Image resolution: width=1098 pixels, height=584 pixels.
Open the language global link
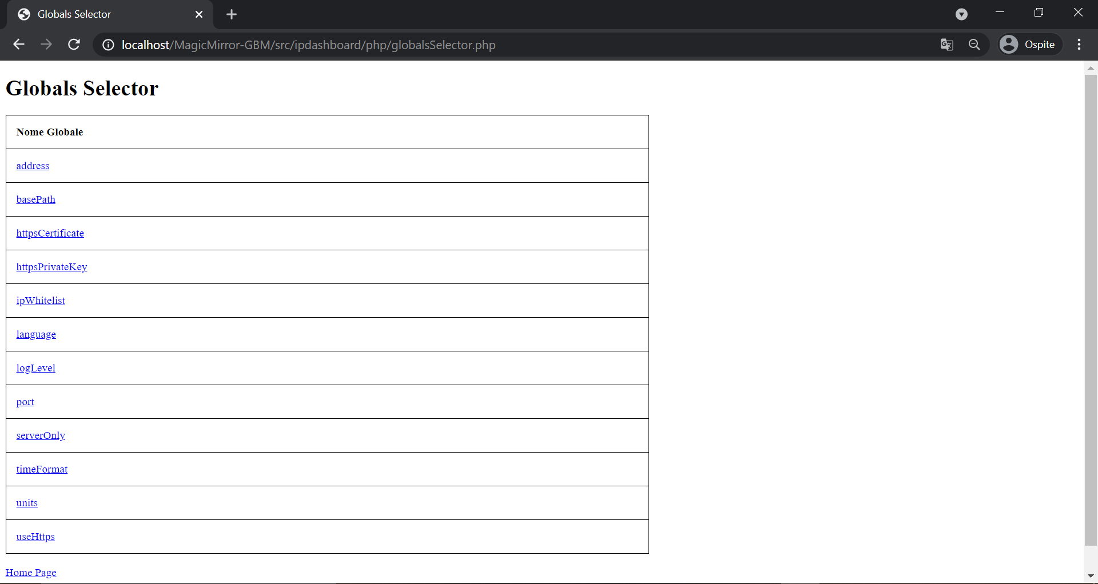tap(36, 334)
